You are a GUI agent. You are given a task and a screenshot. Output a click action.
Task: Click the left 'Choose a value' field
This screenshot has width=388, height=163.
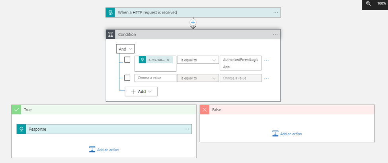pos(155,78)
